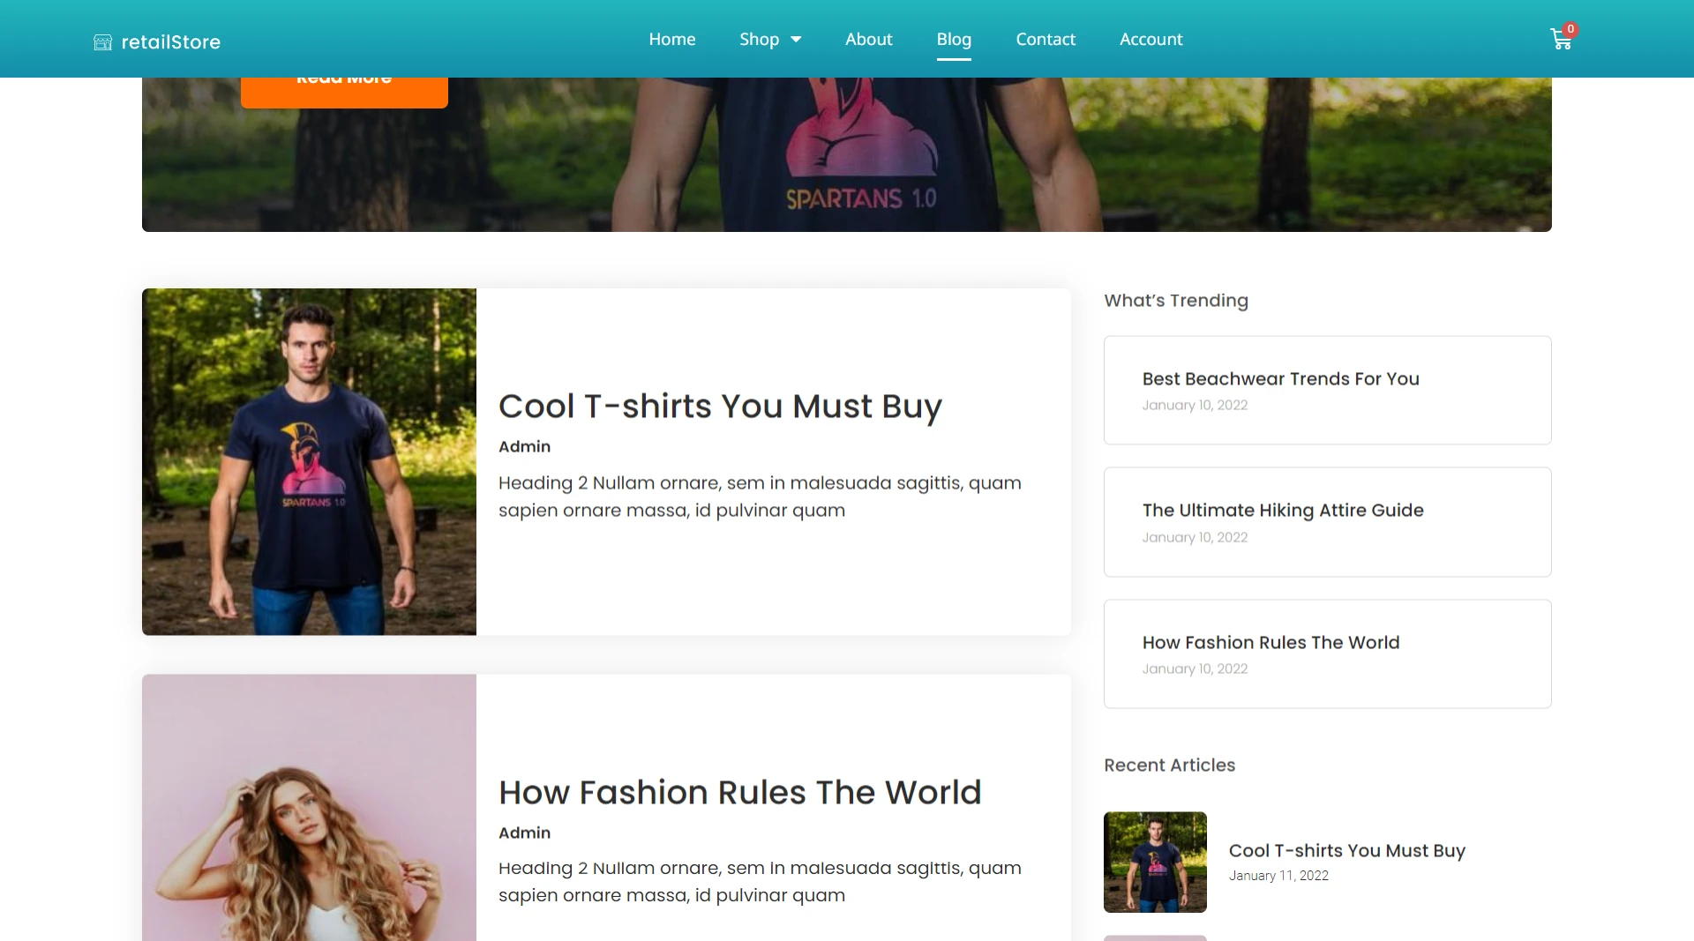The height and width of the screenshot is (941, 1694).
Task: Open recent article Cool T-shirts You Must Buy
Action: [1346, 850]
